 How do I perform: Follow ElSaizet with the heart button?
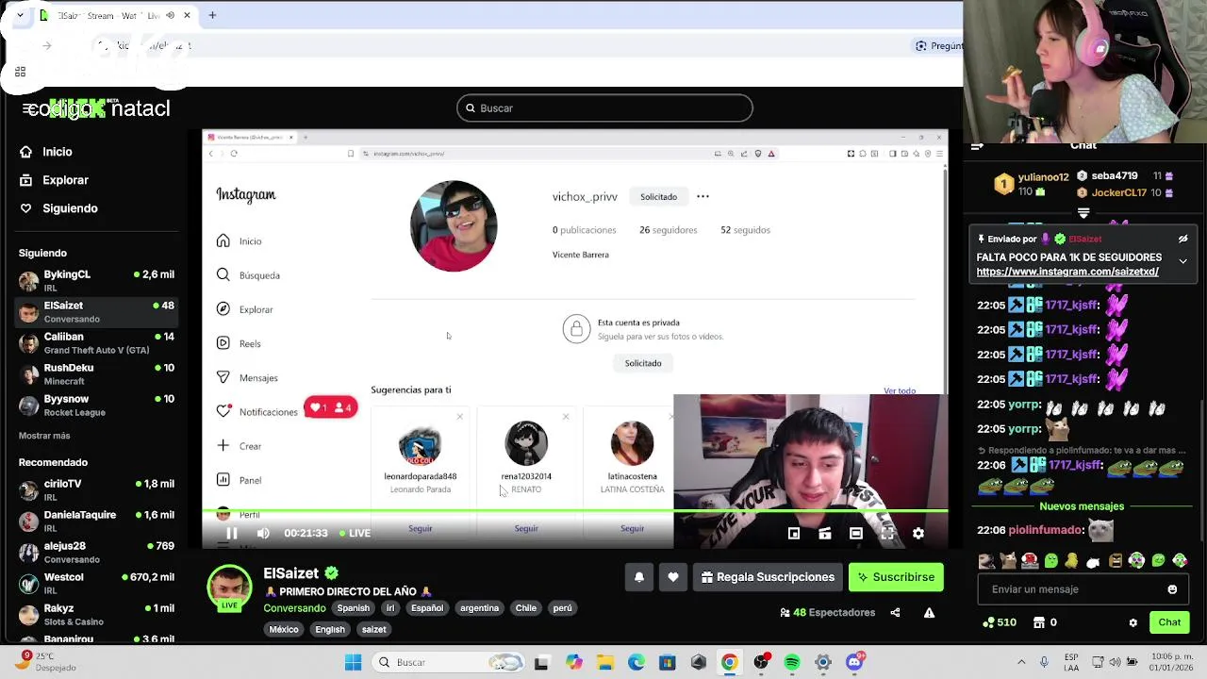click(x=672, y=577)
